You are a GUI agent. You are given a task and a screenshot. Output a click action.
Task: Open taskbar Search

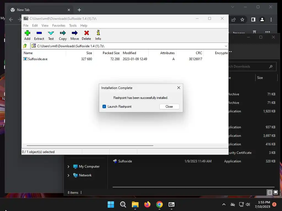tap(123, 204)
